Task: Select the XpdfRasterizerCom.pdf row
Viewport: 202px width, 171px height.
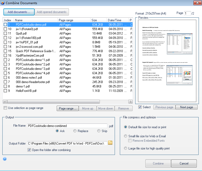Action: pyautogui.click(x=68, y=56)
